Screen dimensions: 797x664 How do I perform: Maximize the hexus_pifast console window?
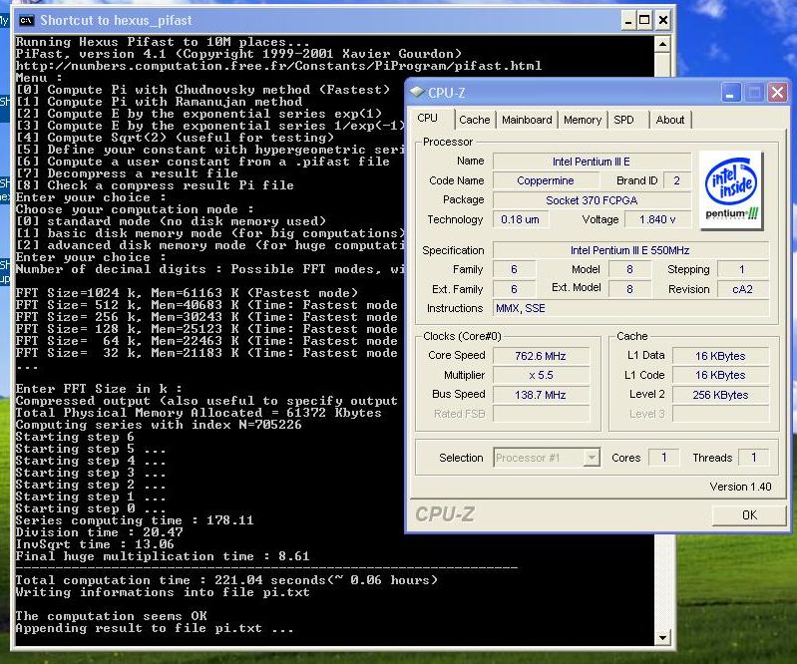point(644,20)
